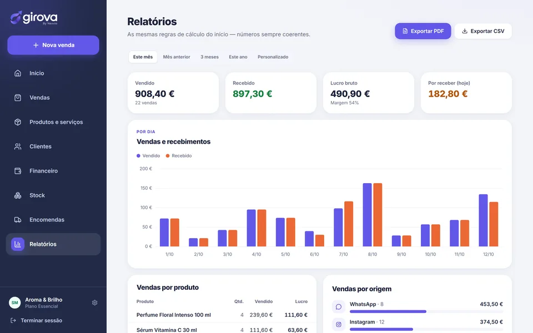
Task: Open the Stock section
Action: [53, 195]
